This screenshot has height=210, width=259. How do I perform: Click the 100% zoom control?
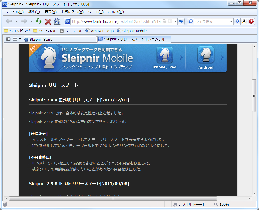pos(223,204)
